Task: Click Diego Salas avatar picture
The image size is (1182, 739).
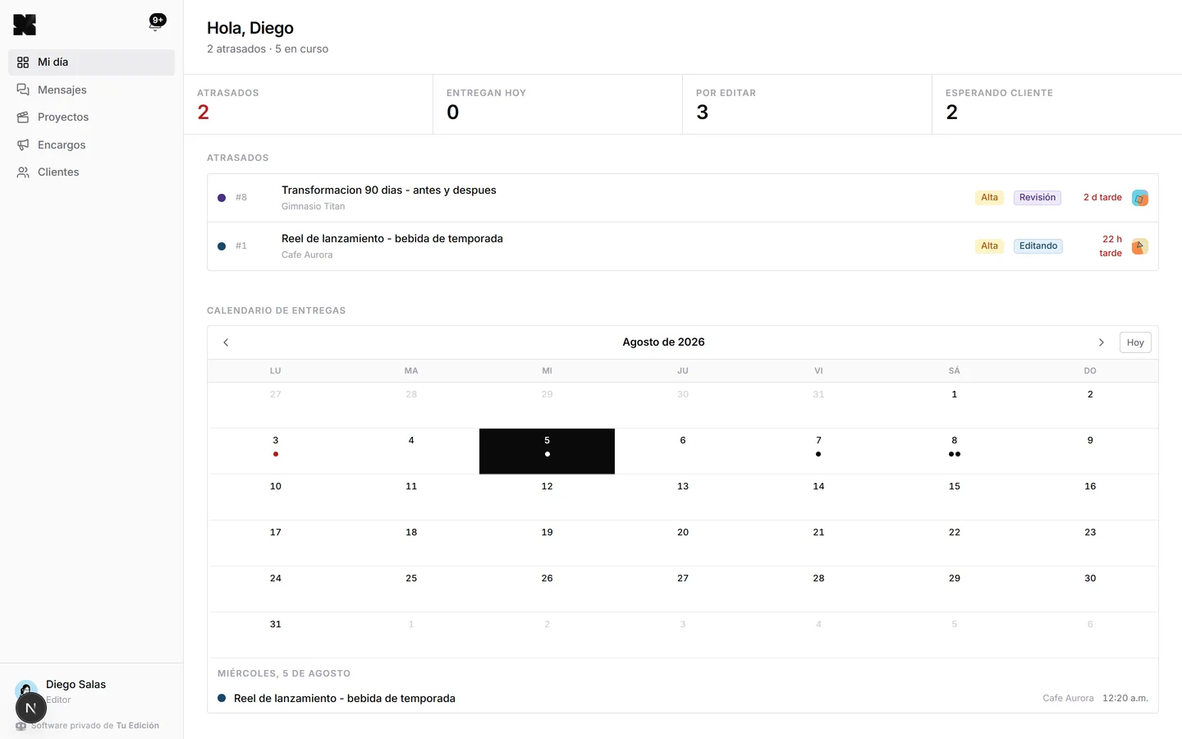Action: (x=26, y=690)
